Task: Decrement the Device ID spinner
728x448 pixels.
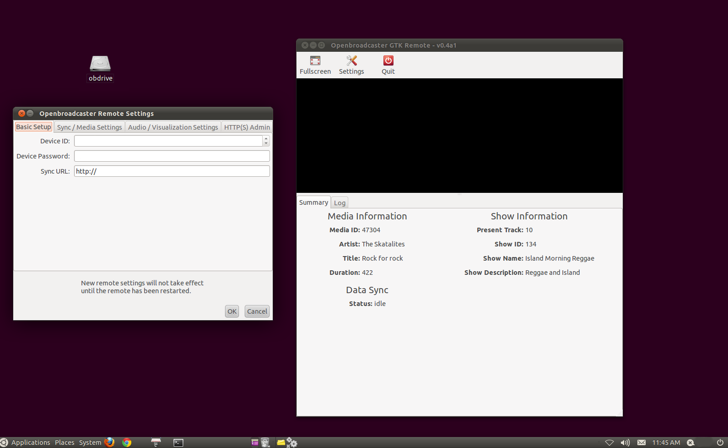Action: pos(266,143)
